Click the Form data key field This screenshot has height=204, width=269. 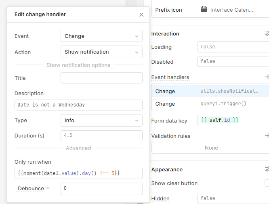[233, 120]
